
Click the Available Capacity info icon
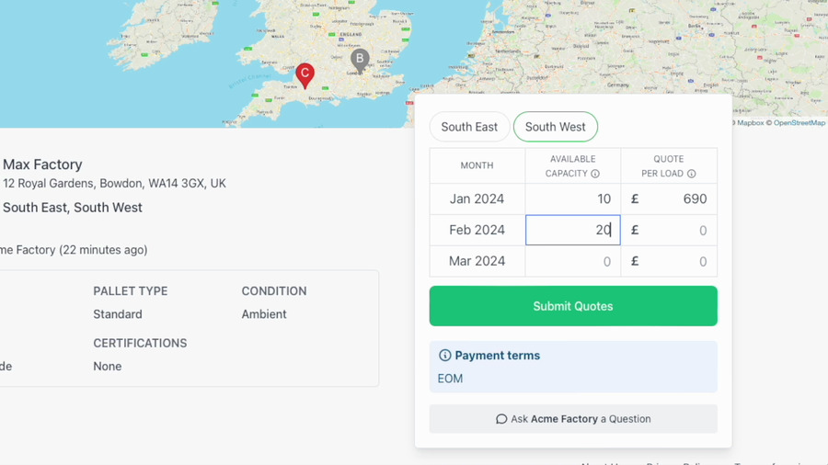coord(595,174)
